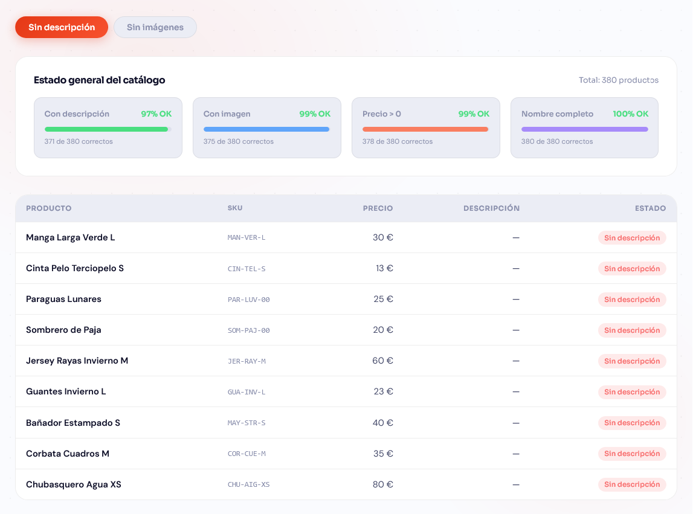Click the blue 'Con imagen' progress bar

(266, 129)
